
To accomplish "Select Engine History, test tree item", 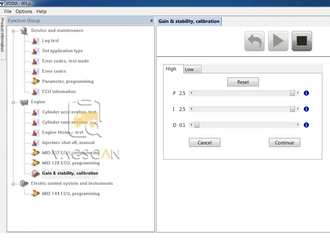I will [x=63, y=133].
